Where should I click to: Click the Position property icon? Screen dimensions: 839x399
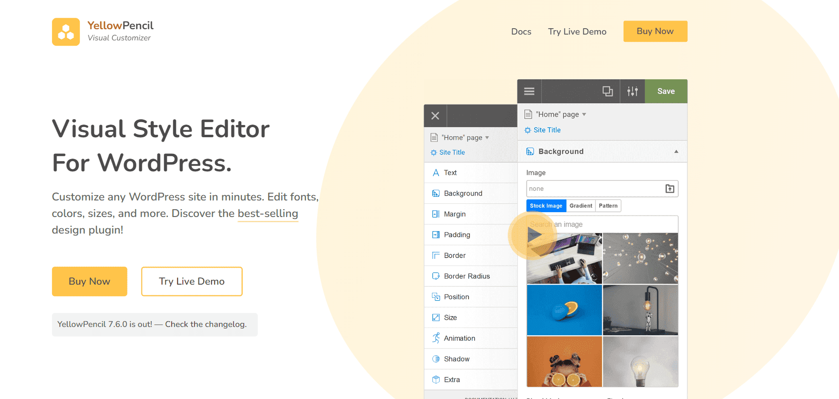tap(436, 297)
